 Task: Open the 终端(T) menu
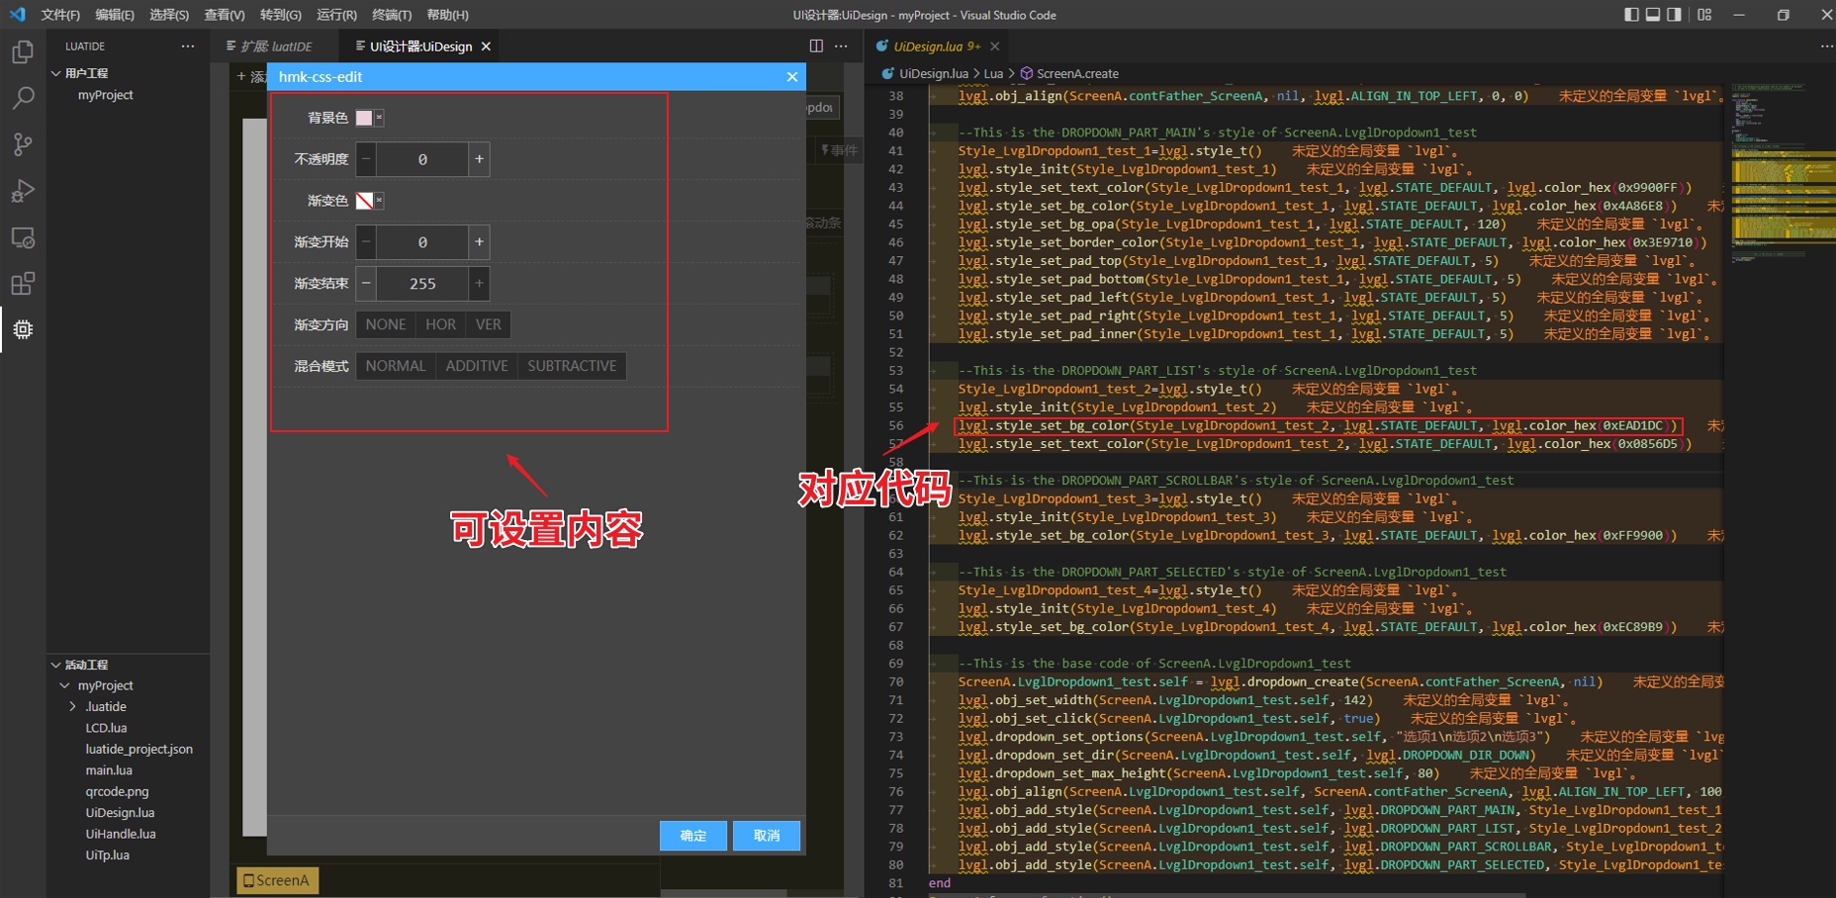click(x=392, y=15)
